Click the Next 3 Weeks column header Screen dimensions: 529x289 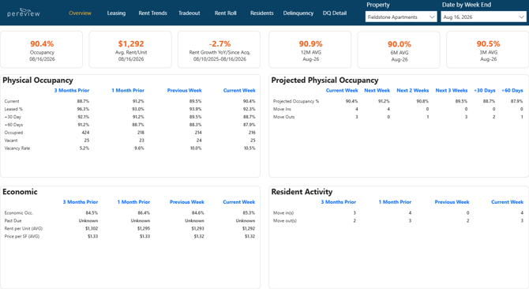452,90
